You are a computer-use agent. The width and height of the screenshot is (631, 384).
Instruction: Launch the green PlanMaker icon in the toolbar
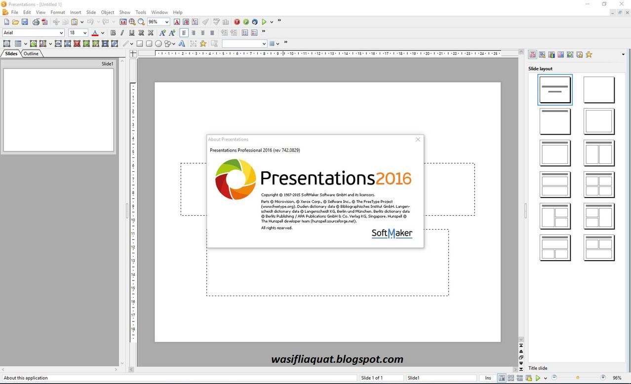[246, 22]
